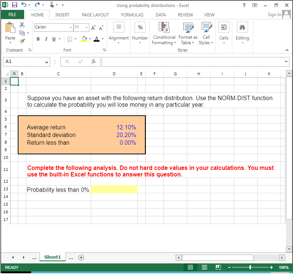Viewport: 293px width, 274px height.
Task: Collapse the ribbon with the chevron
Action: point(286,50)
